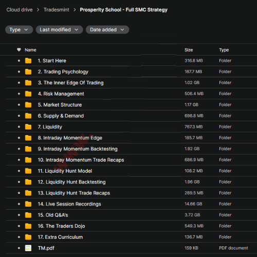
Task: Toggle favourite dot on 5. Market Structure row
Action: point(19,105)
